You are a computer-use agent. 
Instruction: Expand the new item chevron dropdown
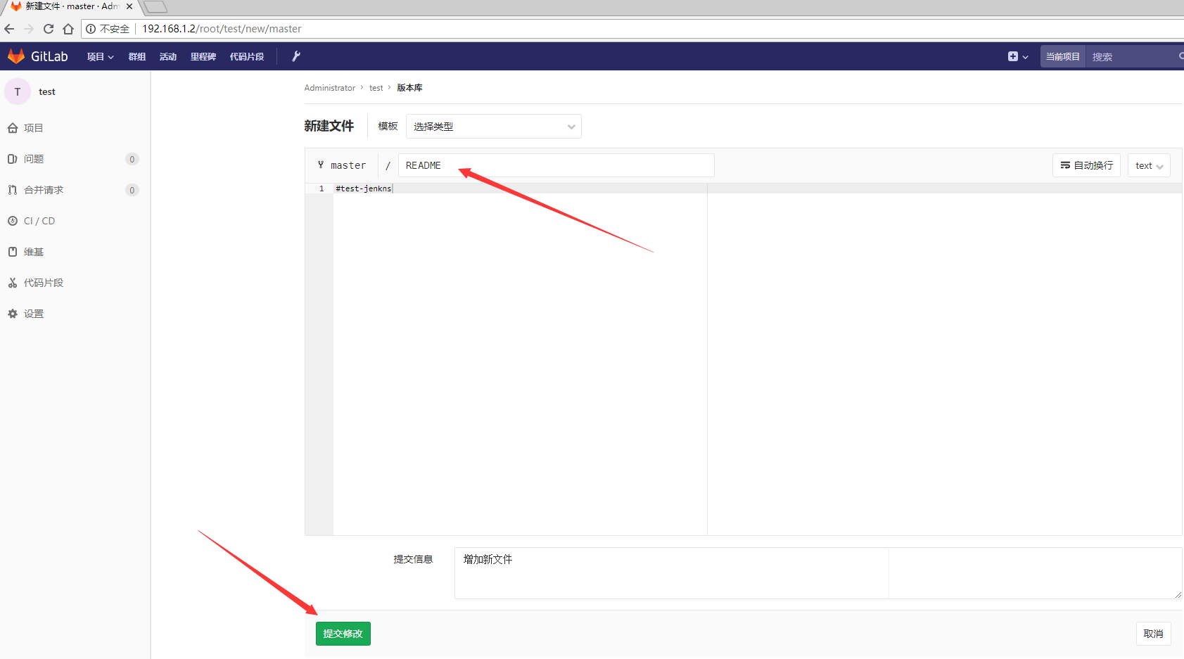[1026, 57]
